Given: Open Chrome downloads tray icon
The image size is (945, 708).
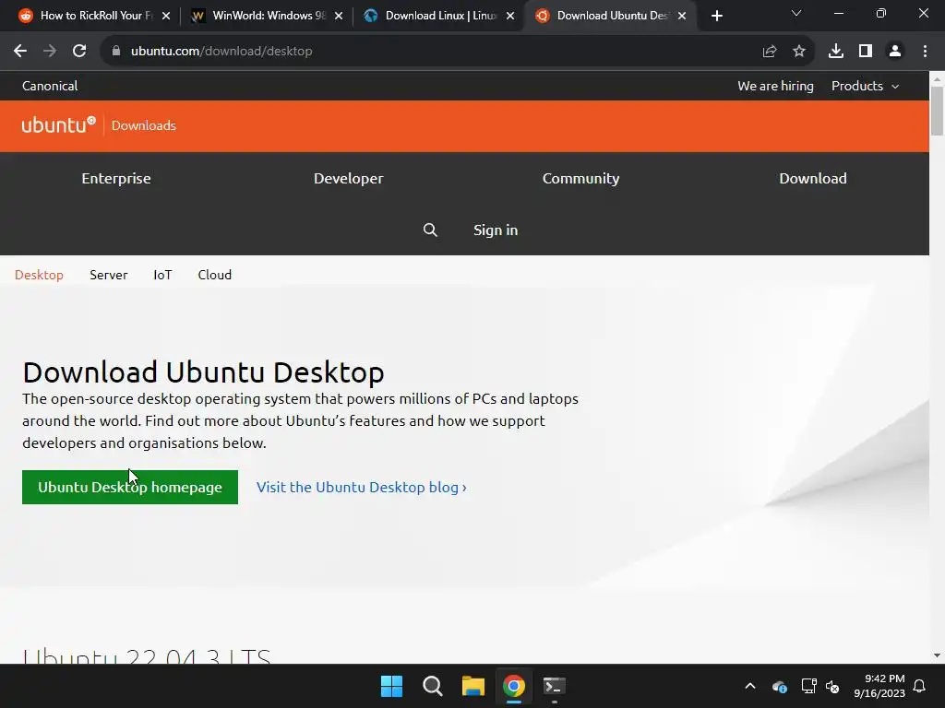Looking at the screenshot, I should click(x=836, y=52).
